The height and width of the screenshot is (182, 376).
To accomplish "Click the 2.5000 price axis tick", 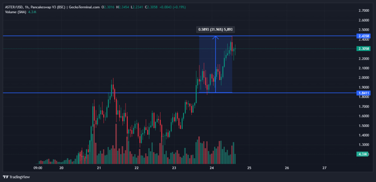I will tap(364, 30).
